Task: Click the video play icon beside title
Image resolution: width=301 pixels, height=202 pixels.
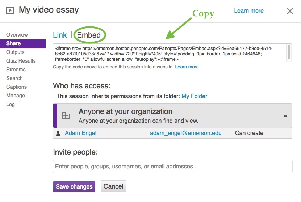Action: point(10,10)
